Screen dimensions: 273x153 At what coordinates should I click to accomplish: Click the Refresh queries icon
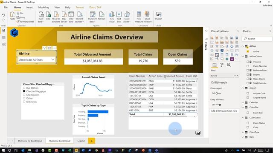102,16
